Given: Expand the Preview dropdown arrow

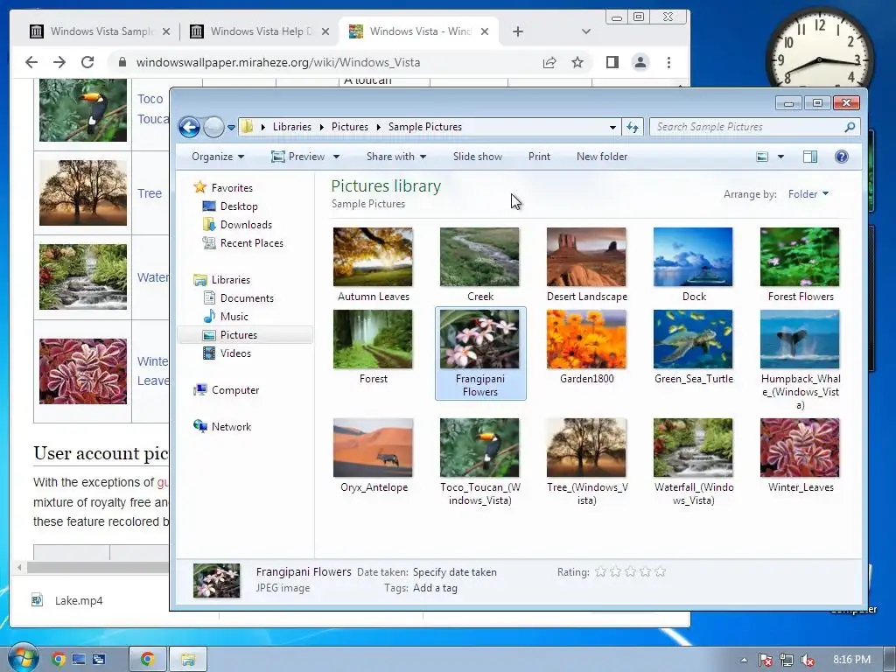Looking at the screenshot, I should coord(337,157).
